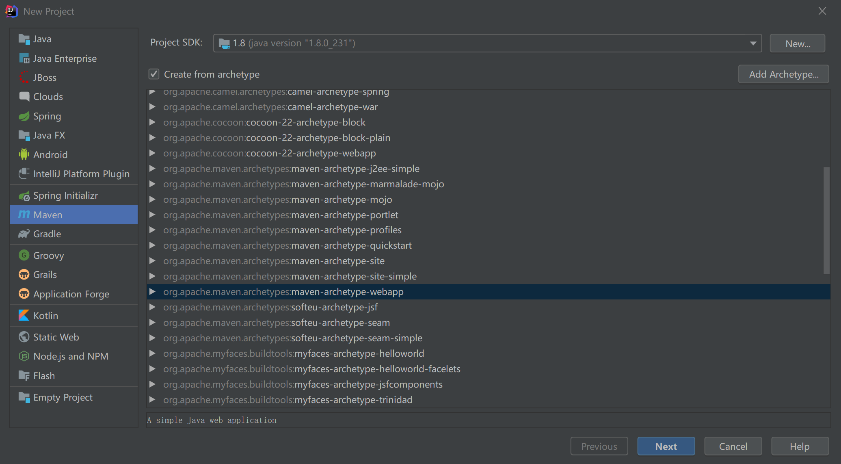
Task: Click the JBoss icon
Action: (24, 77)
